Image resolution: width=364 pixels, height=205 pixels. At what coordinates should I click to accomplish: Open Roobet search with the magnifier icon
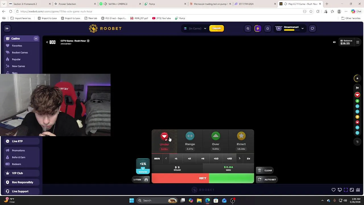[248, 28]
